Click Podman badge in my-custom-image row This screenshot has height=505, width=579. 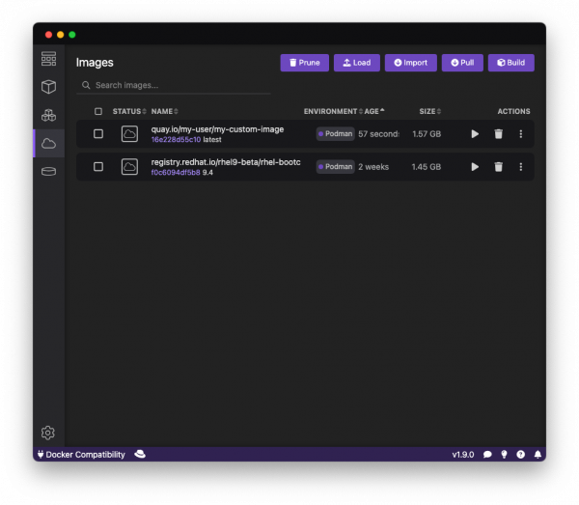(x=335, y=133)
